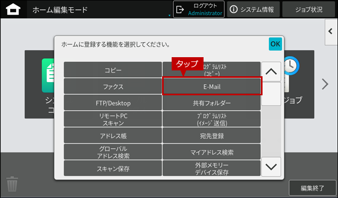Select the アドレス帳 function
Viewport: 338px width, 198px height.
(113, 136)
